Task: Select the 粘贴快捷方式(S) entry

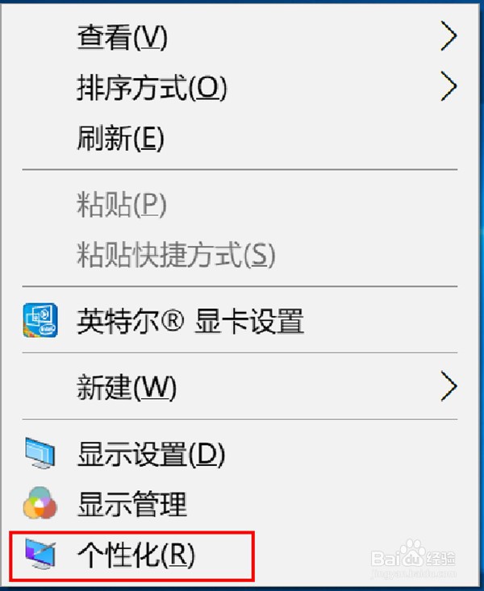Action: (240, 255)
